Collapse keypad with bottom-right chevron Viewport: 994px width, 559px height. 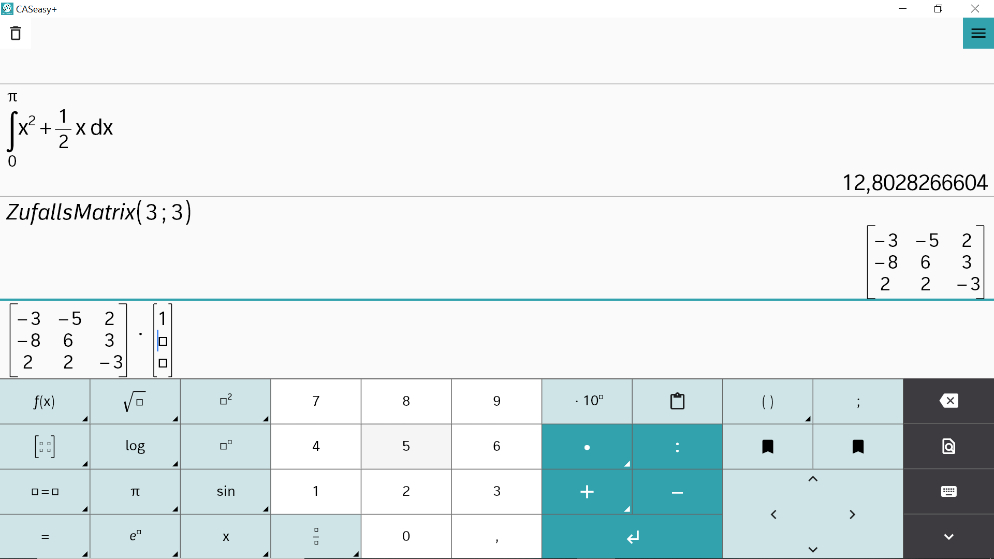pyautogui.click(x=948, y=537)
